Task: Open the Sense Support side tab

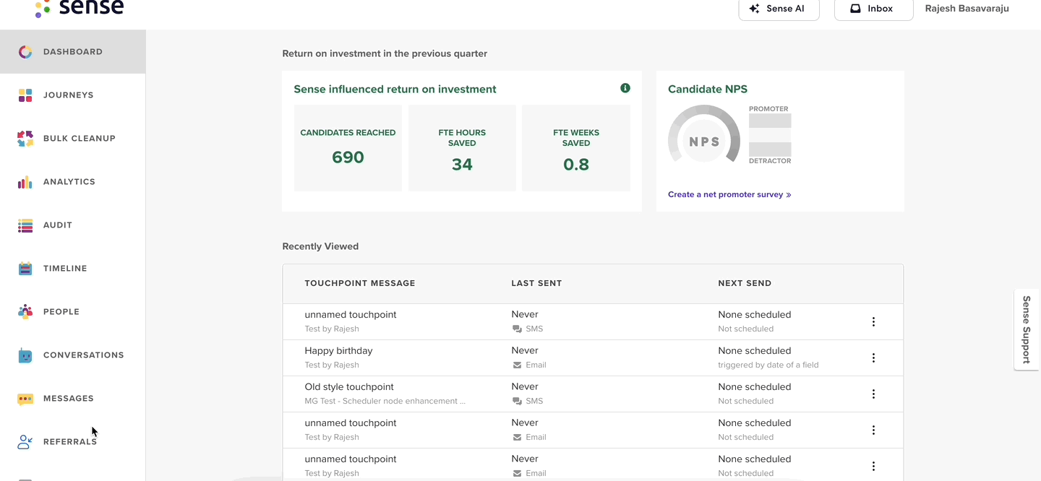Action: (1027, 329)
